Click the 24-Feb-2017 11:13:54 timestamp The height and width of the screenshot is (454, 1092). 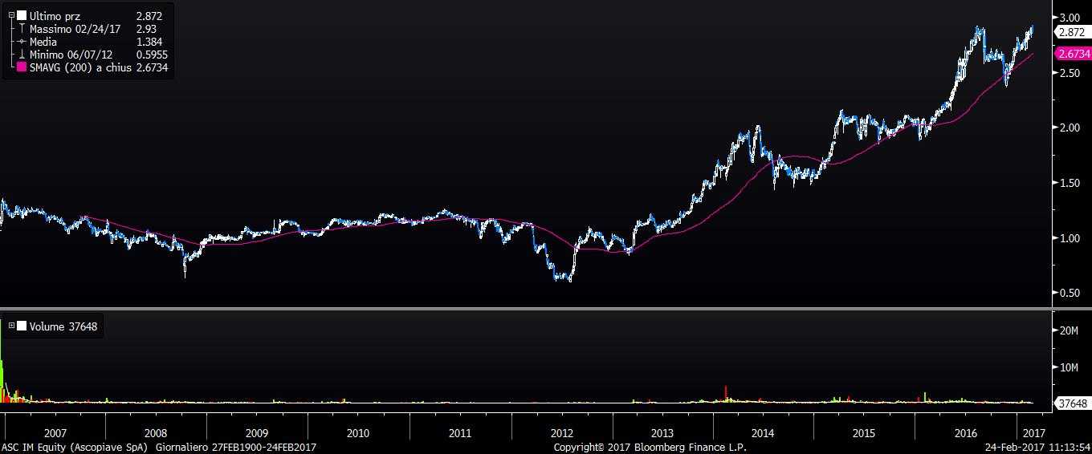[x=1038, y=448]
